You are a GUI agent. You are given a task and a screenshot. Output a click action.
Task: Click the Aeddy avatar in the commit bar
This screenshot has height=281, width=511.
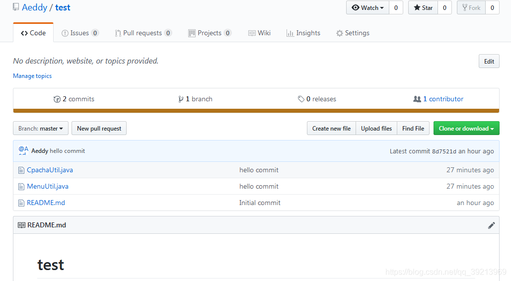click(x=23, y=150)
